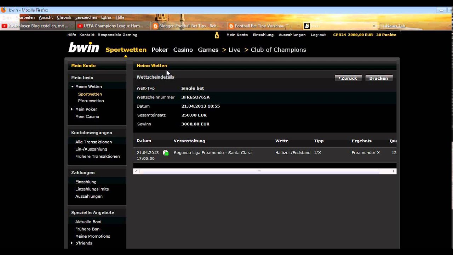Click the account balance CPB24 3000,00 EUR
Image resolution: width=453 pixels, height=255 pixels.
point(353,35)
